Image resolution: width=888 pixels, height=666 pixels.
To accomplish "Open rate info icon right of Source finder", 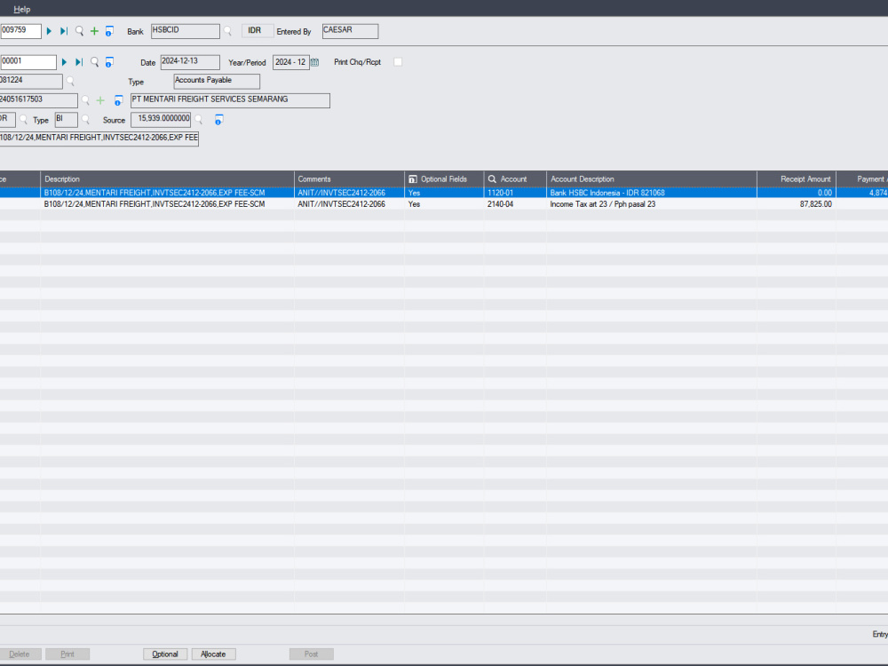I will coord(218,120).
